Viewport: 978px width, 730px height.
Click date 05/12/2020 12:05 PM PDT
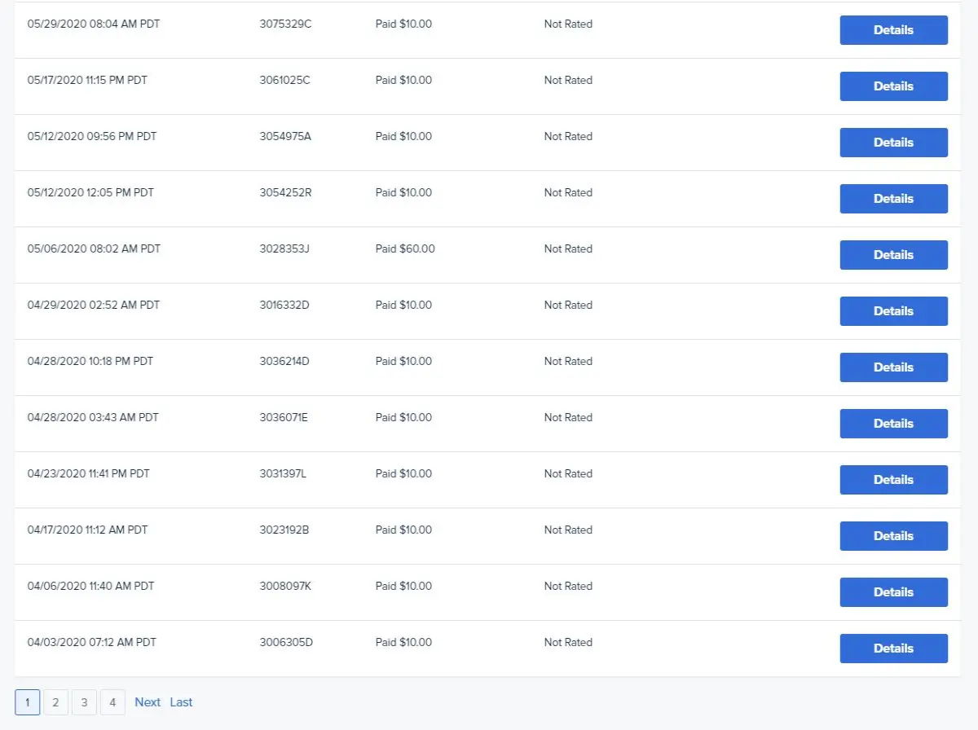[90, 193]
